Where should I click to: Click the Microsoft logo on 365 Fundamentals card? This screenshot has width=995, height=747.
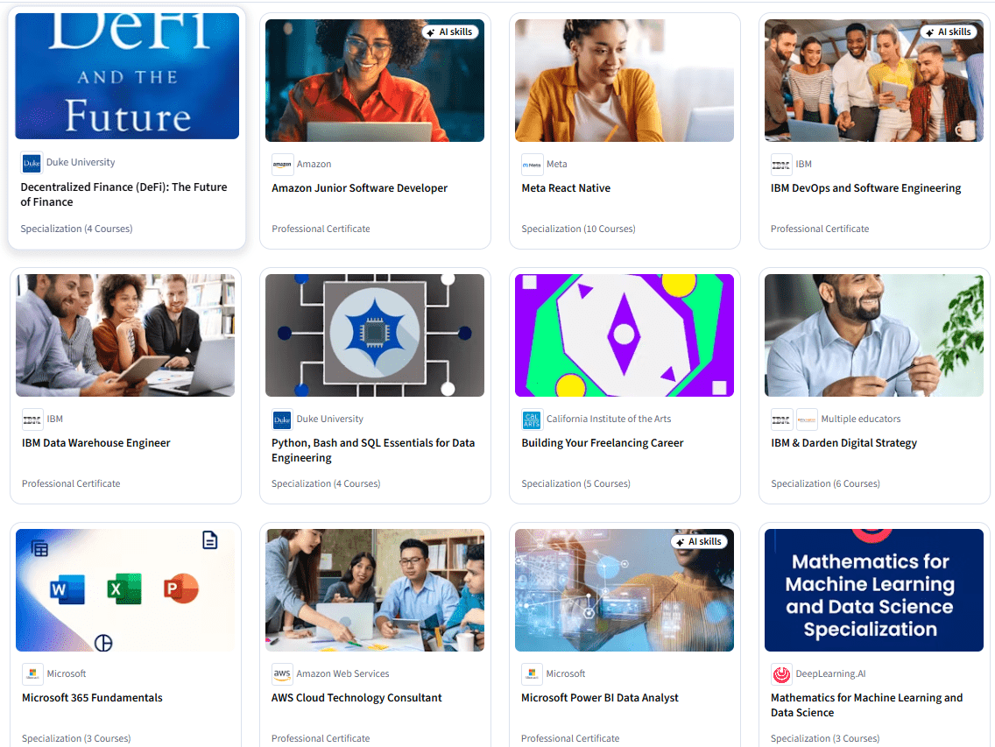[x=32, y=674]
